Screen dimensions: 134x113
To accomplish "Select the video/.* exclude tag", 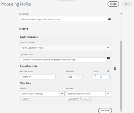I will click(86, 99).
